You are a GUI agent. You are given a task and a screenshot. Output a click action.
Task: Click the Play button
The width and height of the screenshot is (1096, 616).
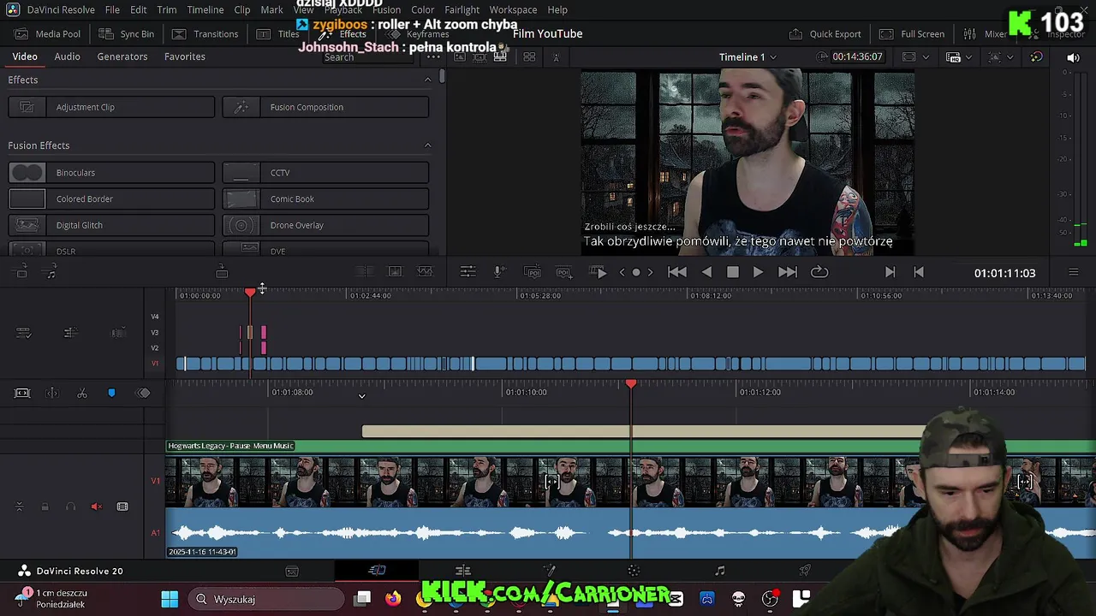click(x=758, y=272)
